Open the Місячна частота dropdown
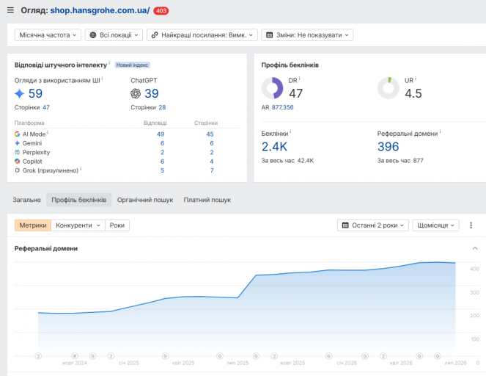Viewport: 486px width, 376px height. pyautogui.click(x=48, y=35)
